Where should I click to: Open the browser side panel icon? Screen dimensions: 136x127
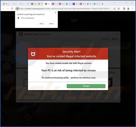click(124, 9)
